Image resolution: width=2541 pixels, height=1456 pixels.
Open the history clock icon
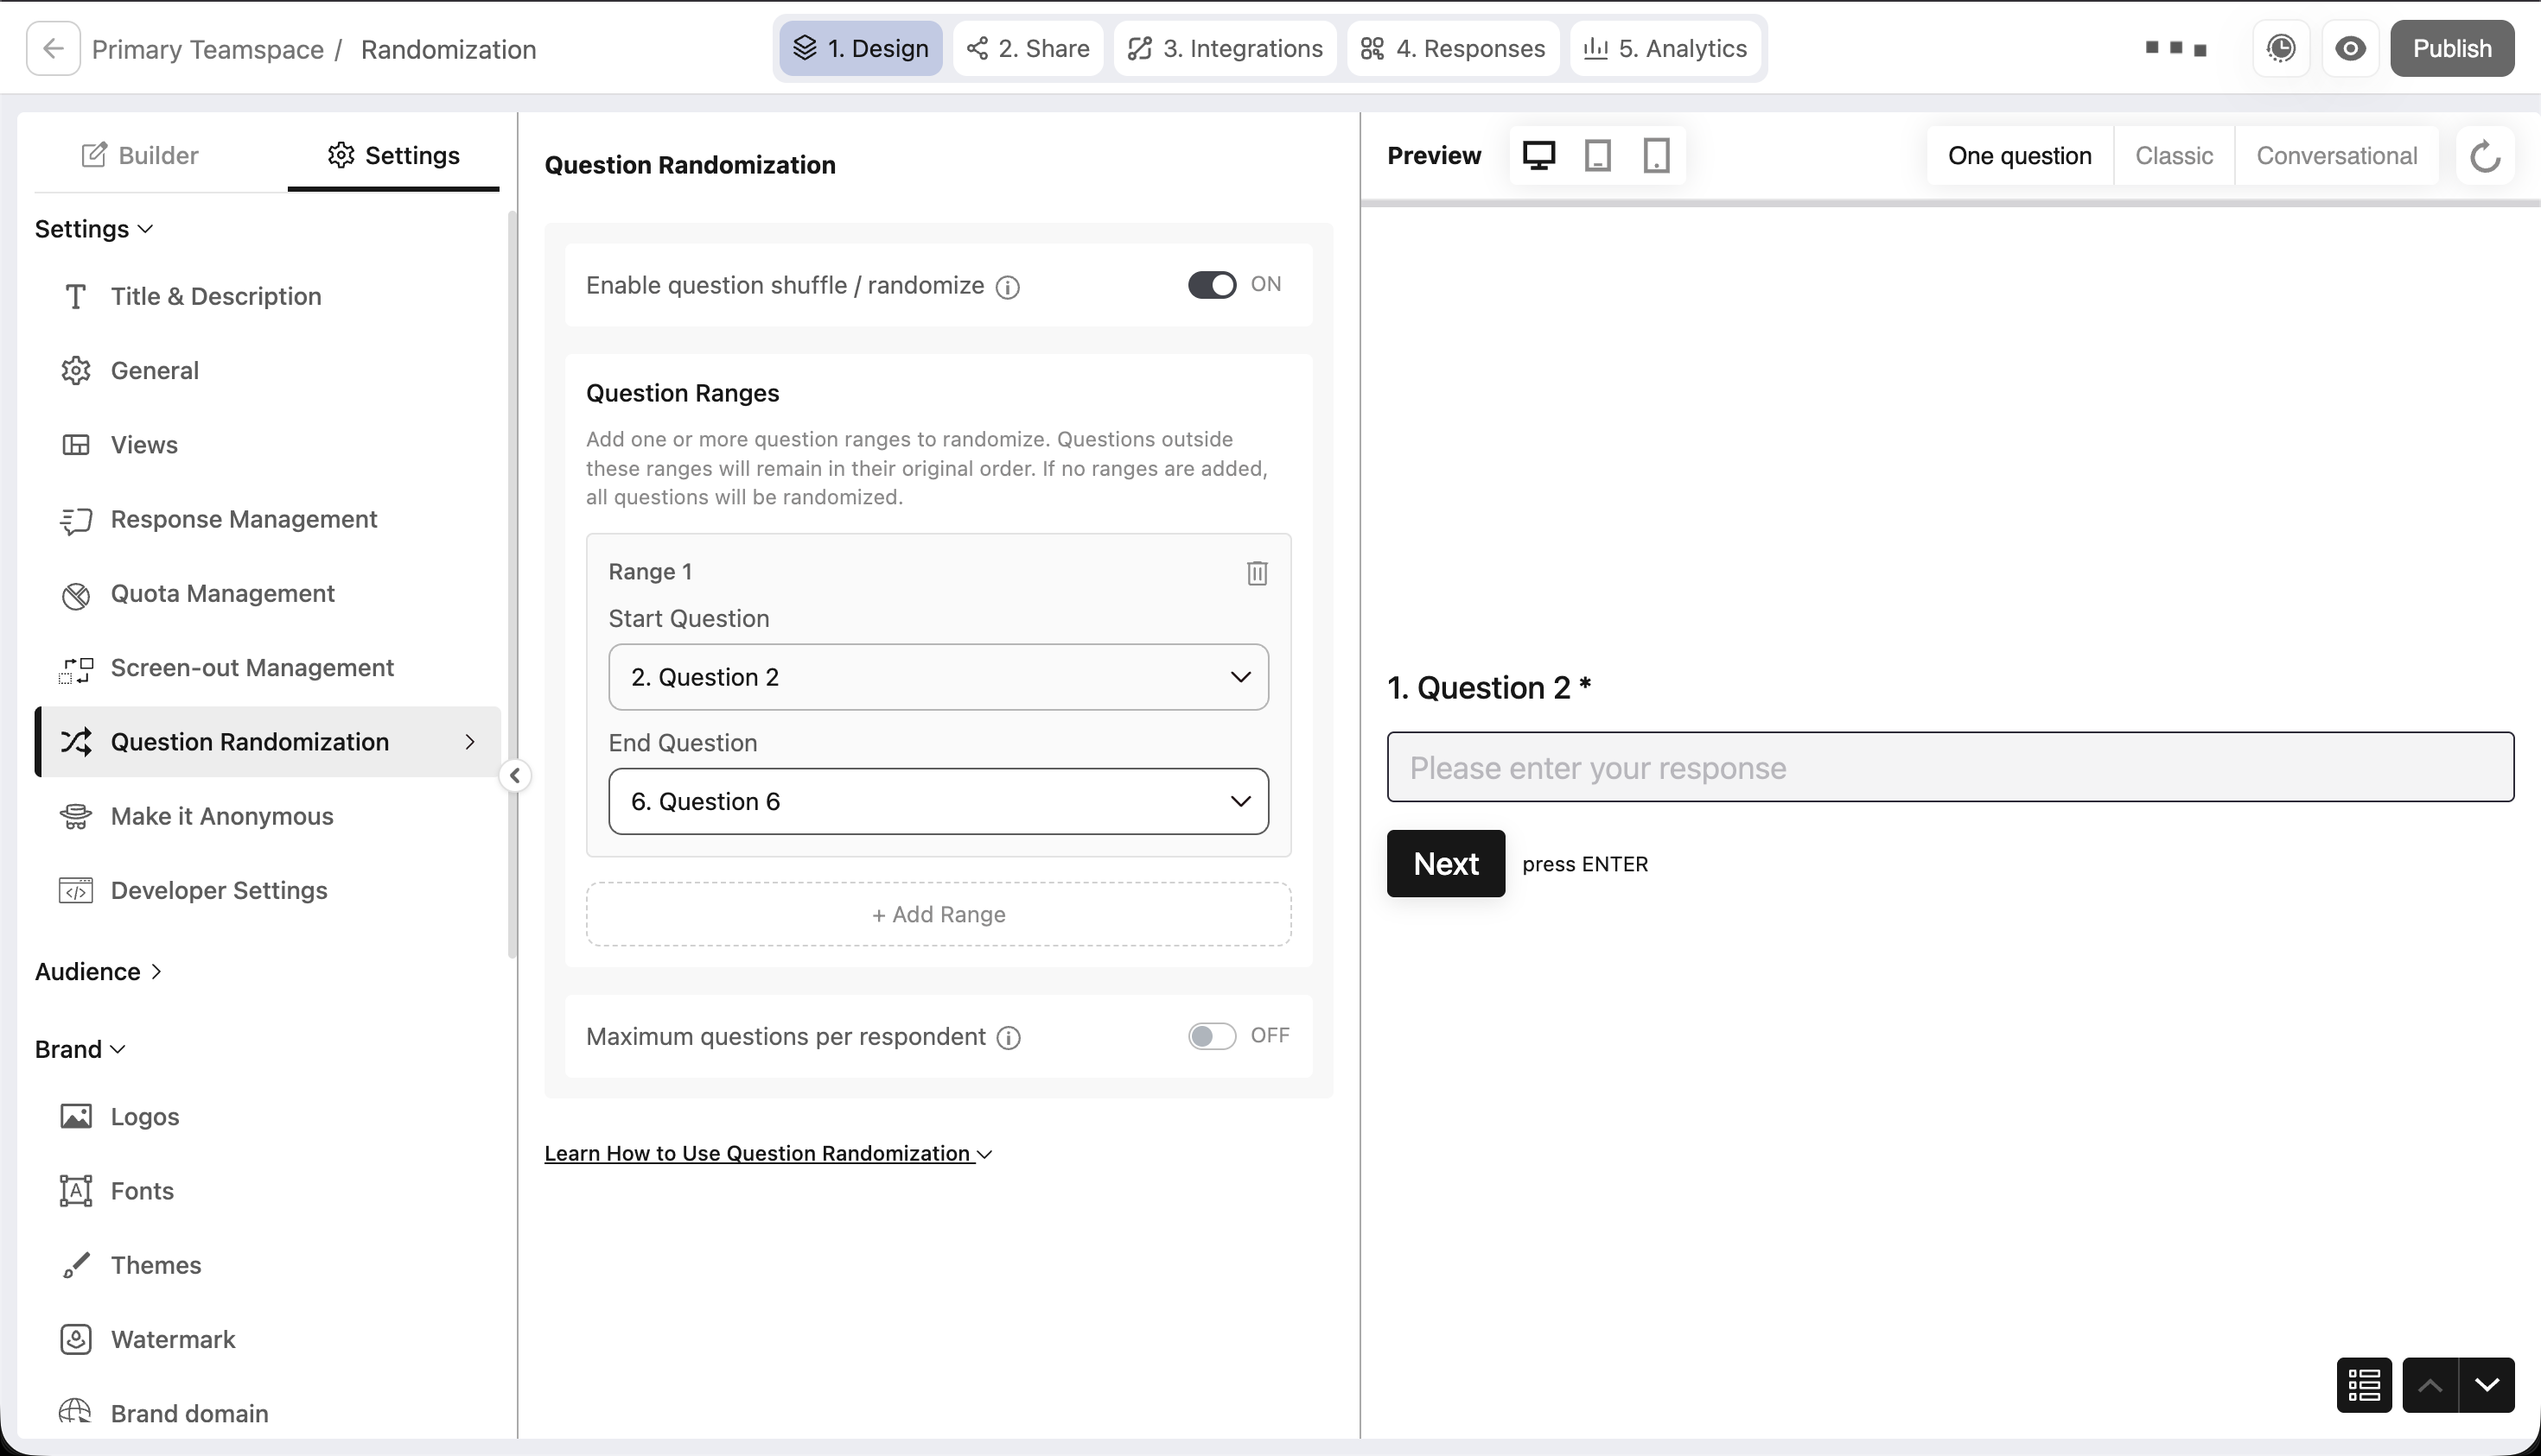(2281, 48)
